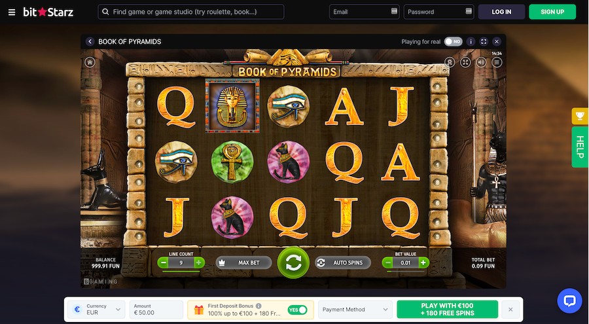The image size is (589, 324).
Task: Open the live chat bubble
Action: tap(569, 300)
